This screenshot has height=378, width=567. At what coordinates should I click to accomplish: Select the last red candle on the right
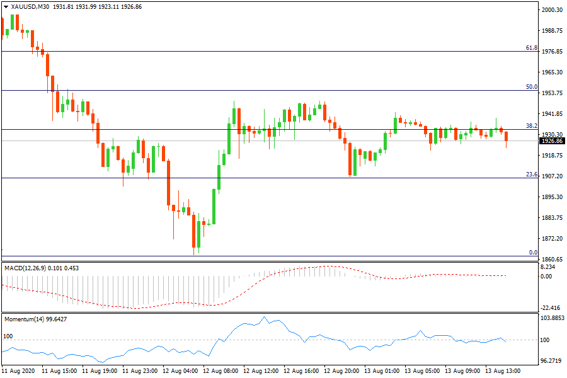pyautogui.click(x=507, y=137)
